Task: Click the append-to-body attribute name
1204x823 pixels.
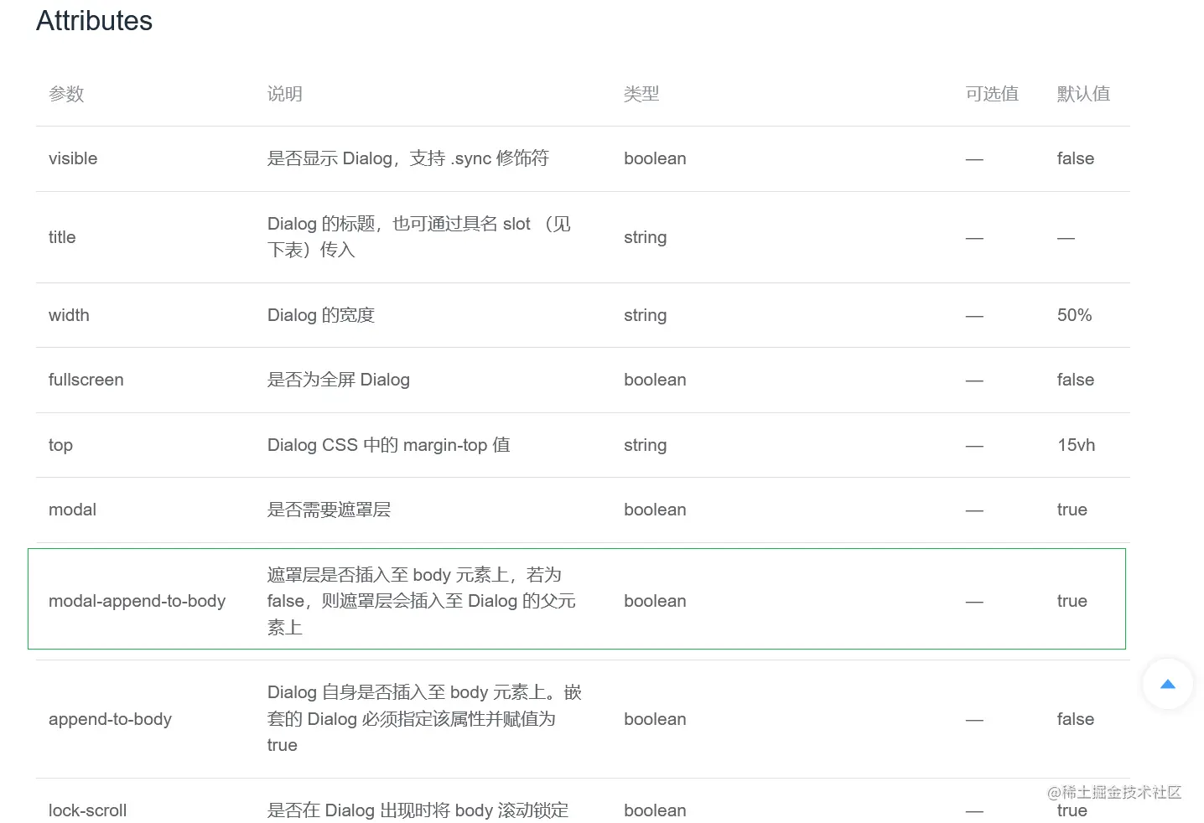Action: pos(110,719)
